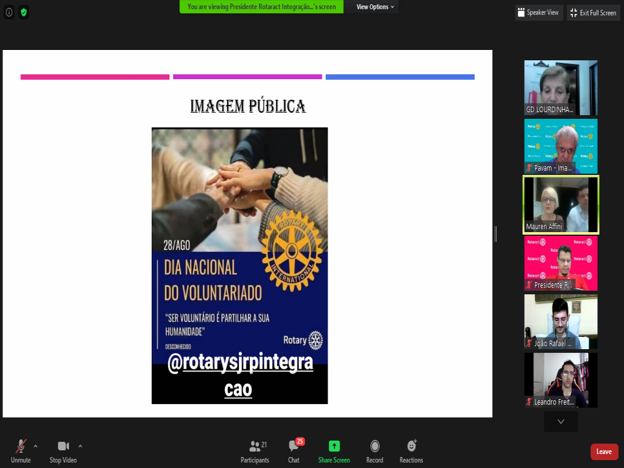Exit Full Screen mode
624x468 pixels.
click(x=593, y=13)
